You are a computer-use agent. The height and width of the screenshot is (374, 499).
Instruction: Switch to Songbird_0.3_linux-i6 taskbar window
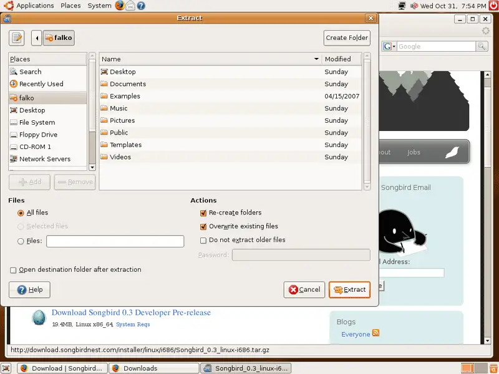coord(246,368)
